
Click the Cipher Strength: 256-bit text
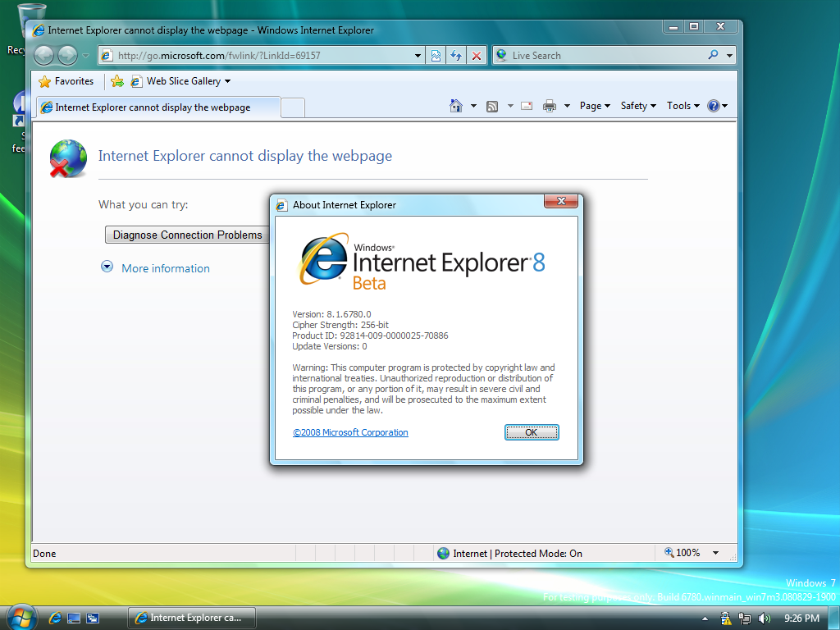(340, 325)
